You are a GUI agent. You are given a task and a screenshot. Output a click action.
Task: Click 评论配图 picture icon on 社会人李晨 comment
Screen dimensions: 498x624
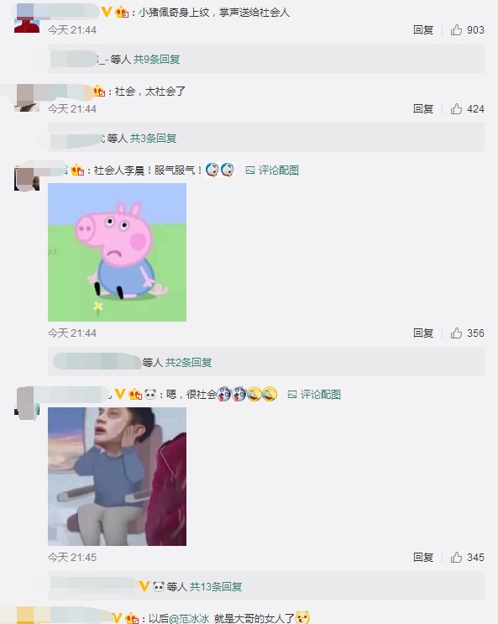click(x=250, y=170)
